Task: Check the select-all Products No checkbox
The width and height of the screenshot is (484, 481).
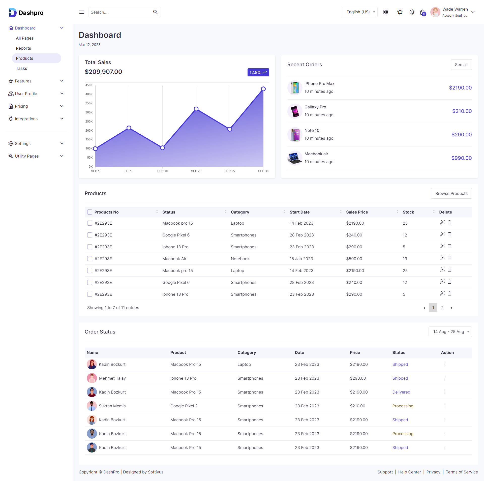Action: [x=90, y=212]
